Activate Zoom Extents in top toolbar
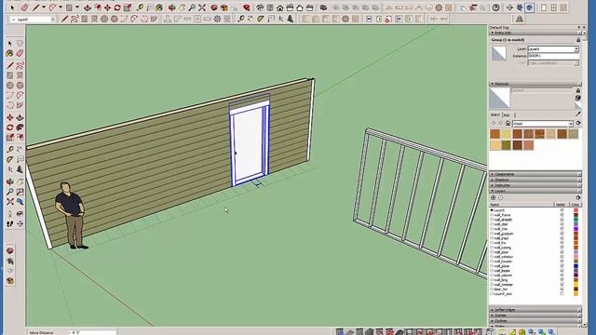The image size is (596, 335). [x=202, y=7]
